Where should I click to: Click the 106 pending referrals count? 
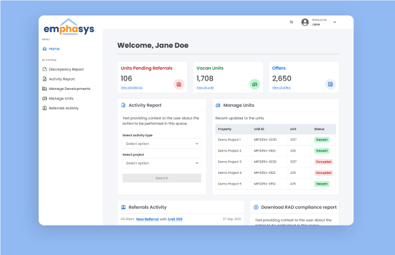[127, 79]
